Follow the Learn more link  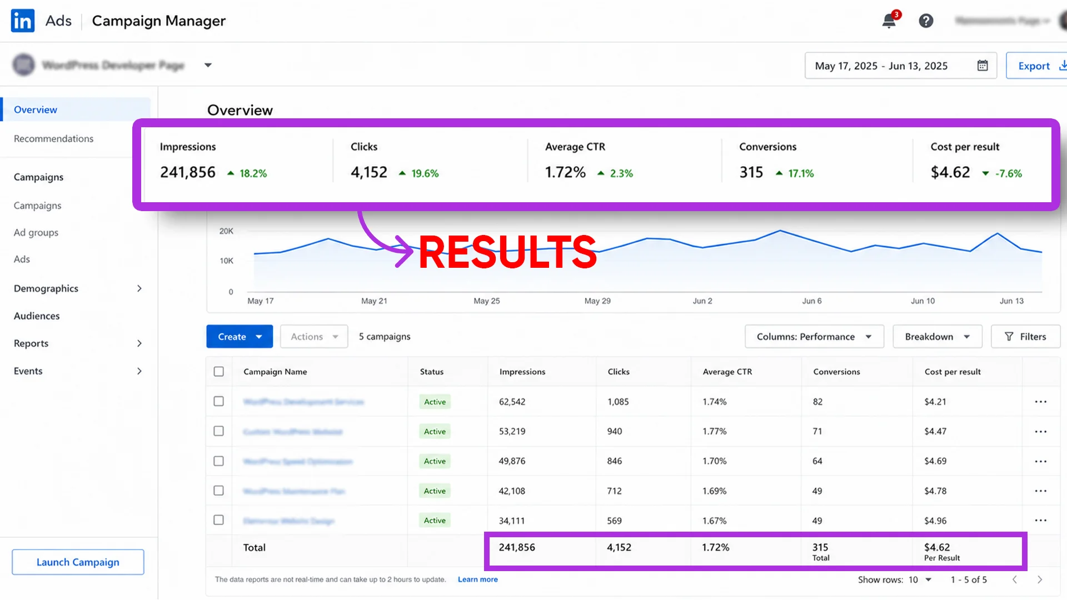pyautogui.click(x=478, y=579)
